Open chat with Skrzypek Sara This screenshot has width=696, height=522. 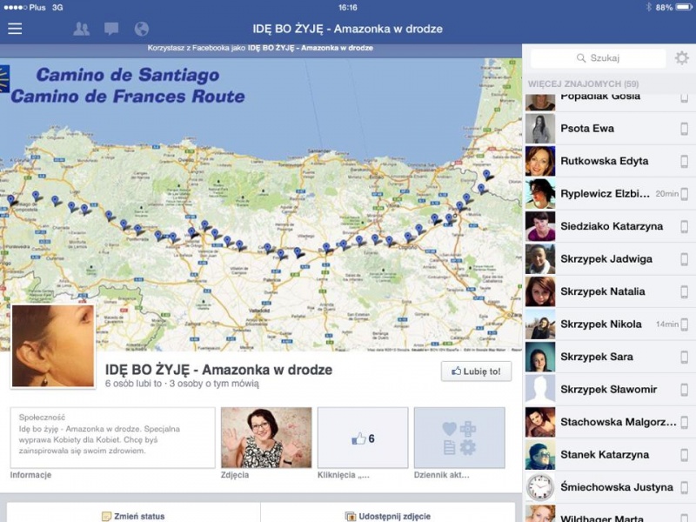609,357
